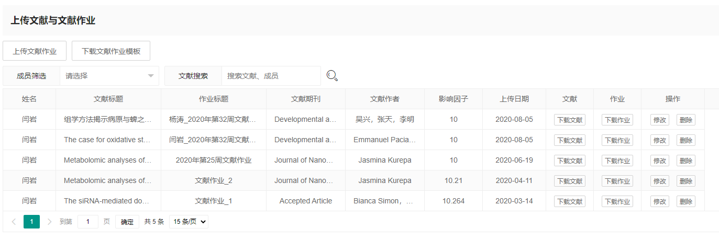Click 修改 in the 文献作业_1 row
This screenshot has height=240, width=719.
(x=660, y=201)
